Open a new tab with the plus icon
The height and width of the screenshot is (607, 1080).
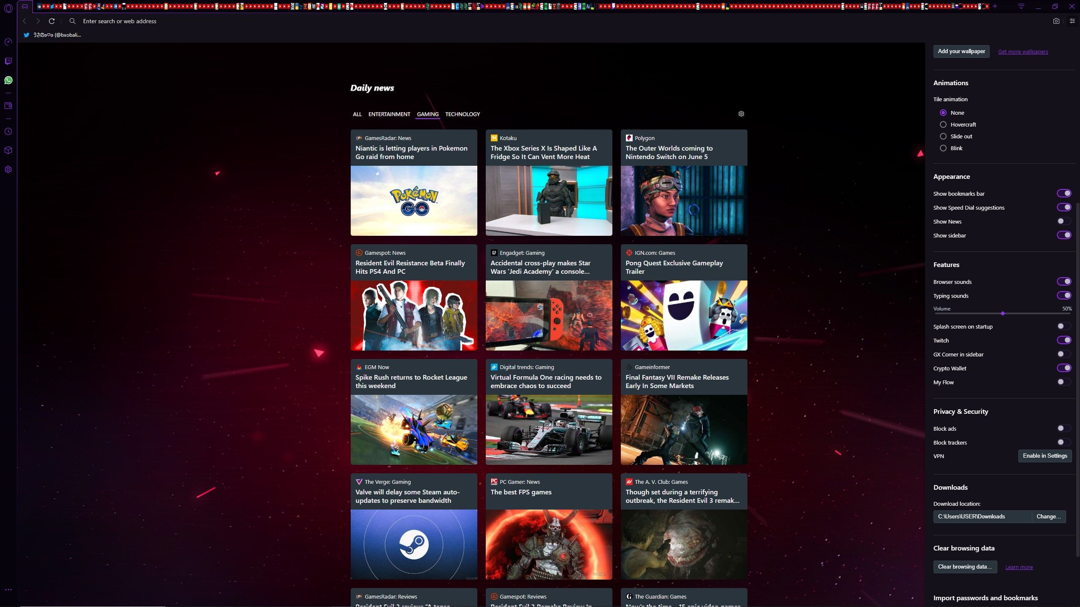point(995,6)
